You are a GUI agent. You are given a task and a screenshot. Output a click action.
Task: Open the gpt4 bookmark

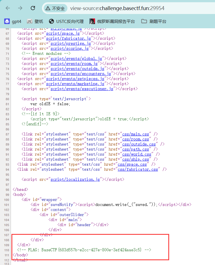[x=13, y=21]
